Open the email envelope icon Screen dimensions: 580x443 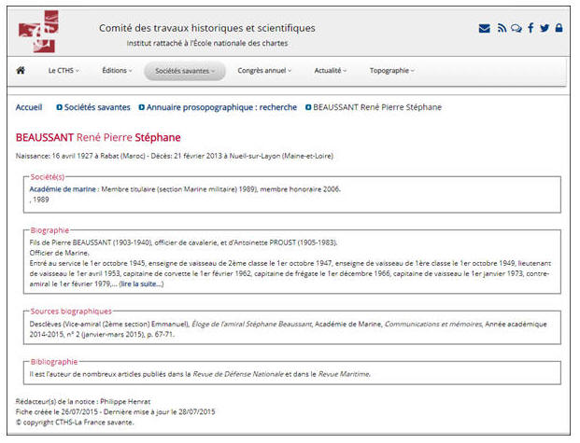coord(484,28)
